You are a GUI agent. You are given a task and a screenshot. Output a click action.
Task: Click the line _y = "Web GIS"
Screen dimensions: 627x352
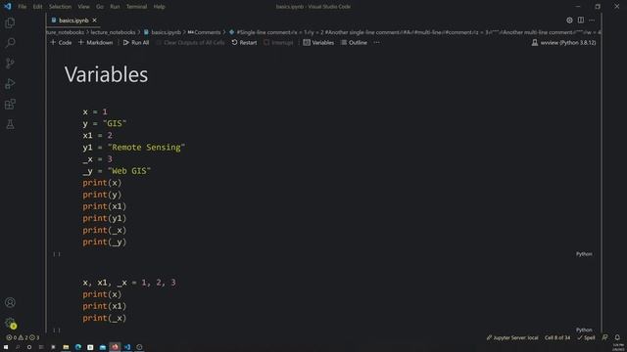point(117,171)
